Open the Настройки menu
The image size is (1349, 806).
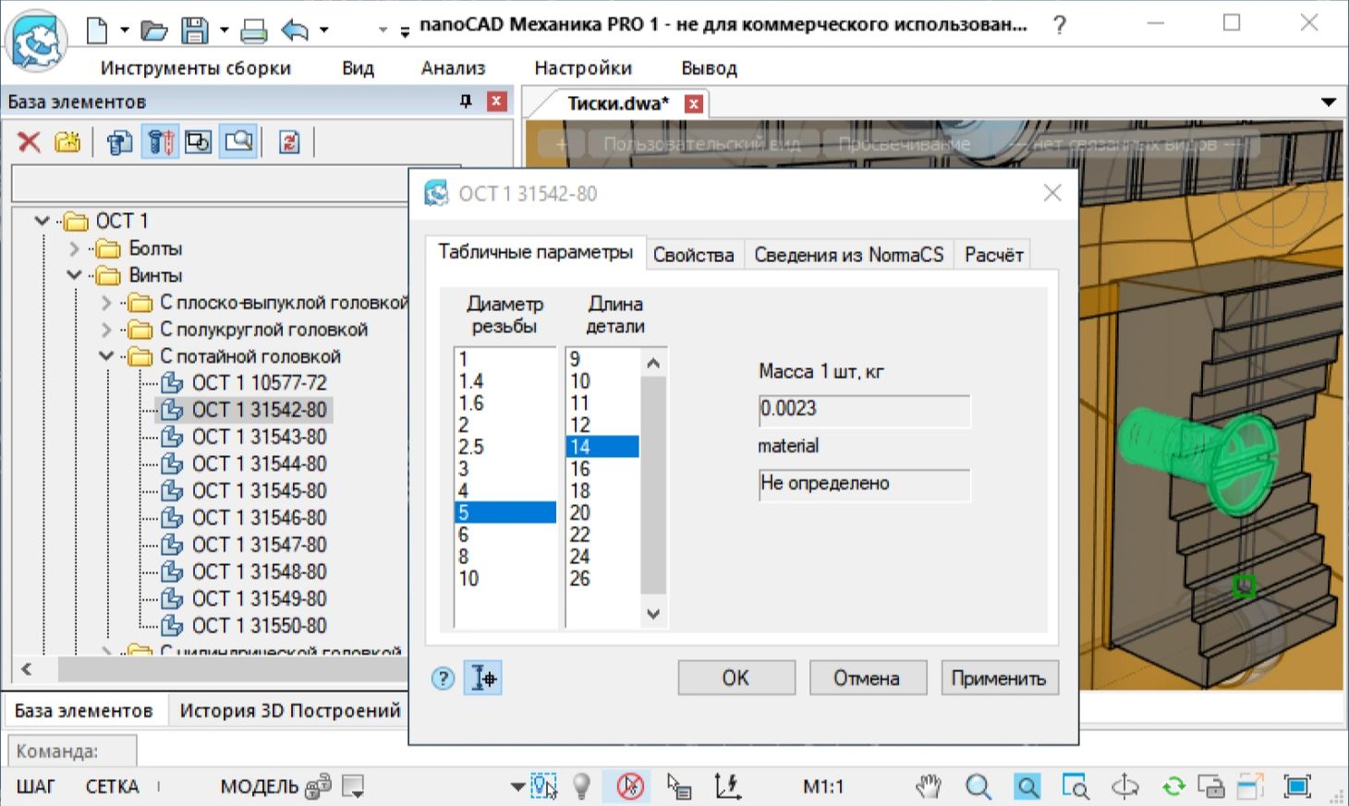click(x=583, y=67)
